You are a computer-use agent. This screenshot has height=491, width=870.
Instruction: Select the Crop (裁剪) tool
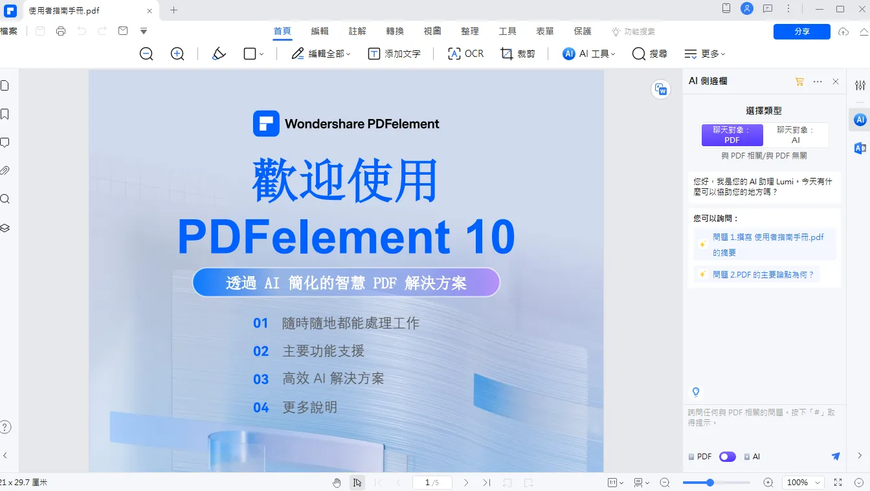[518, 54]
